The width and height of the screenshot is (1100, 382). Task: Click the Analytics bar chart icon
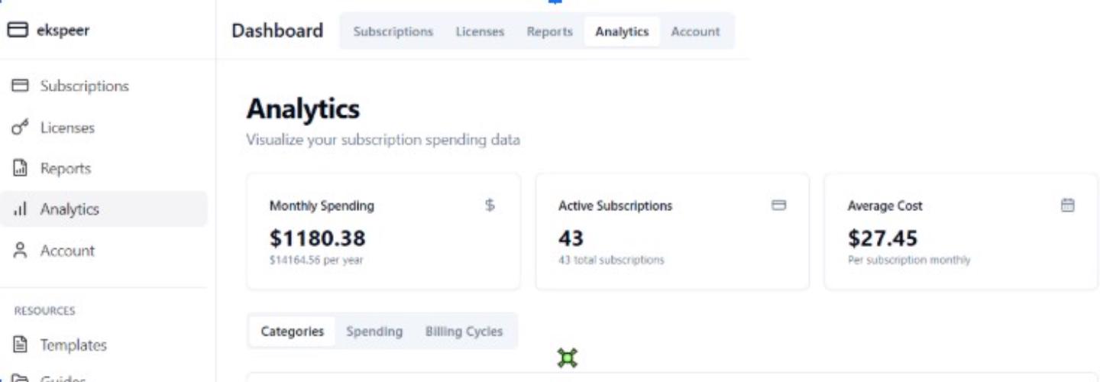[20, 209]
